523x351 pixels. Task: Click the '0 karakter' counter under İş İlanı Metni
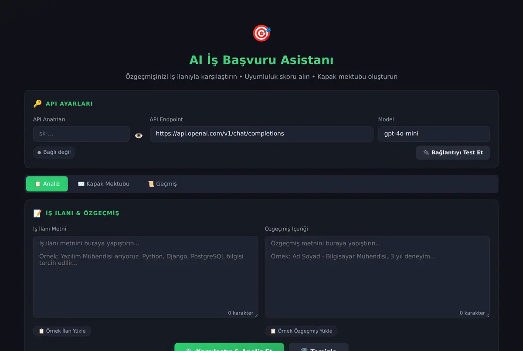(241, 313)
